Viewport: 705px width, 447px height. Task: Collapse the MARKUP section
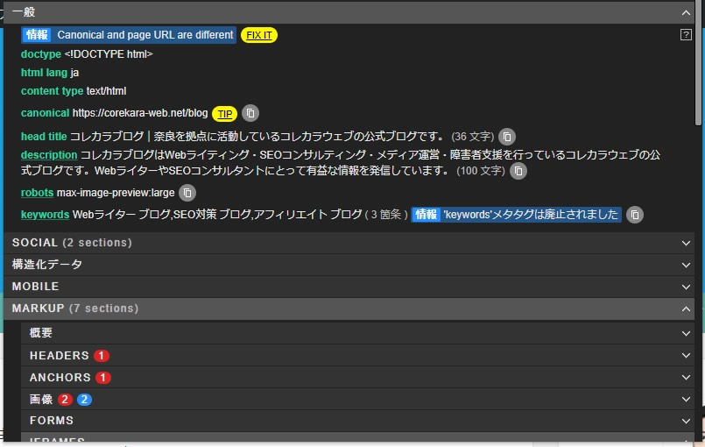[x=686, y=309]
